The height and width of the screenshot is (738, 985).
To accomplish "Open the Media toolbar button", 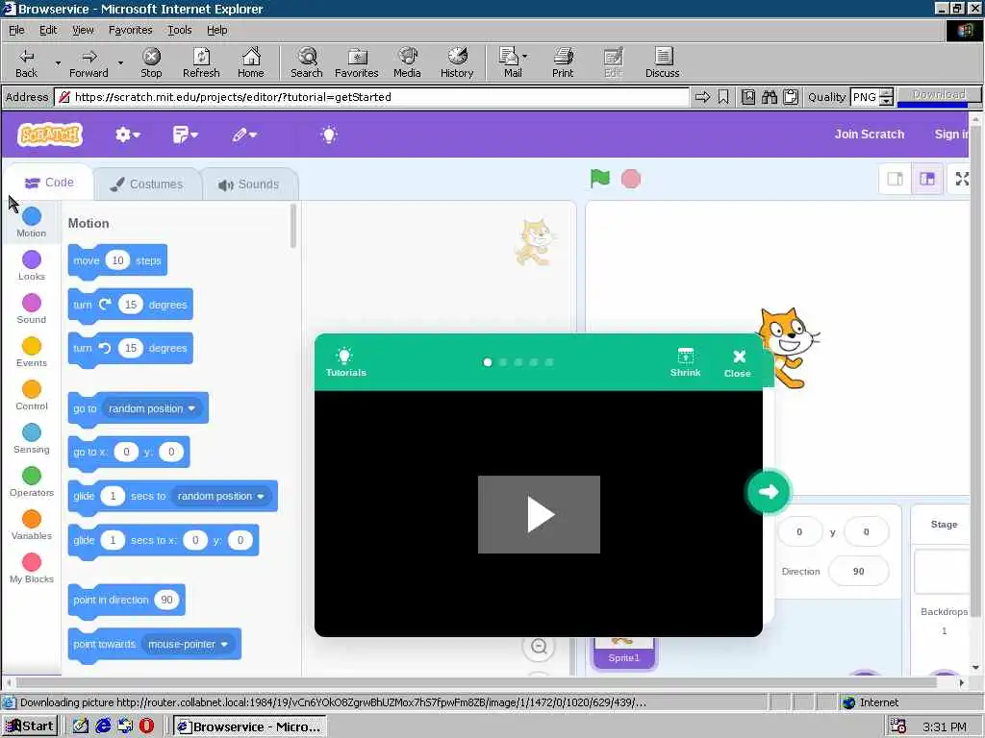I will click(407, 62).
